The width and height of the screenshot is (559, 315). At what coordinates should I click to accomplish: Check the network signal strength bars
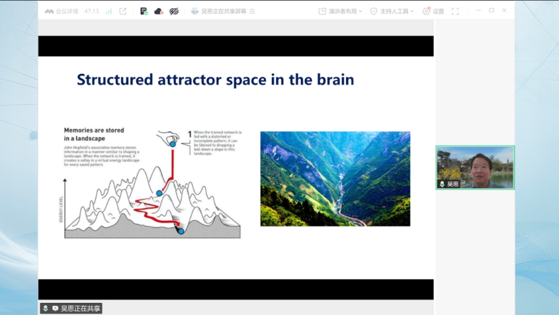click(x=109, y=11)
